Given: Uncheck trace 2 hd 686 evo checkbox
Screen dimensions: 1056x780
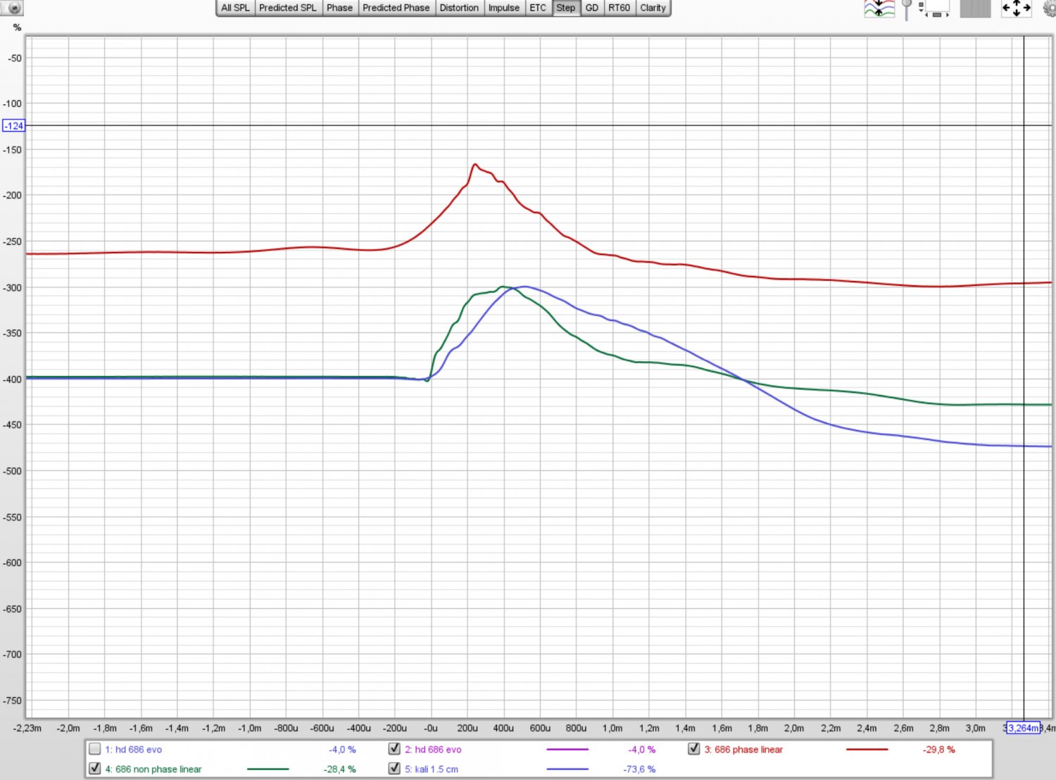Looking at the screenshot, I should pos(394,749).
